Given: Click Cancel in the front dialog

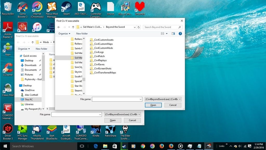Looking at the screenshot, I should [x=173, y=105].
